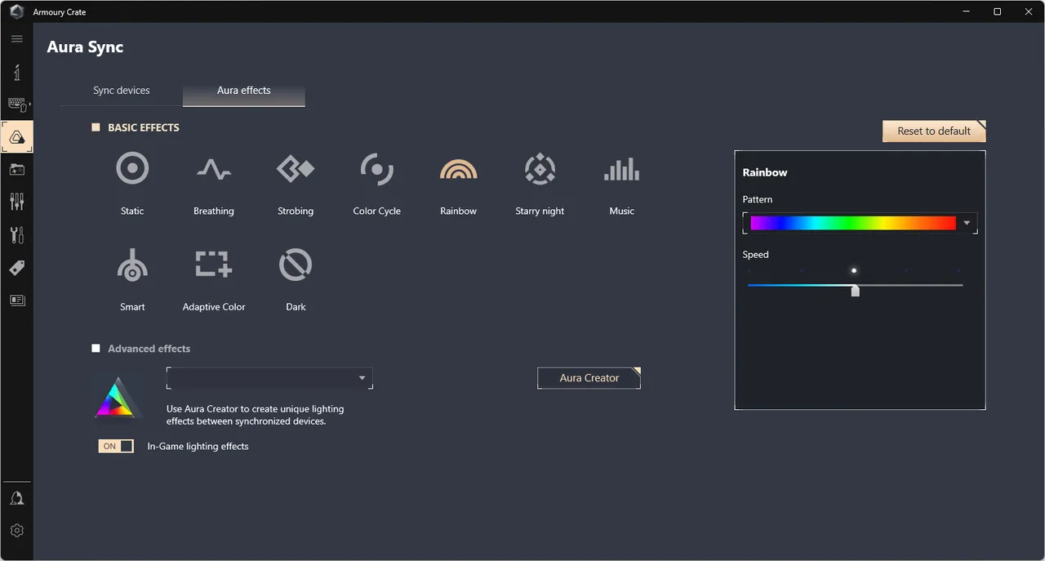Image resolution: width=1045 pixels, height=561 pixels.
Task: Click the Rainbow panel heading
Action: (765, 172)
